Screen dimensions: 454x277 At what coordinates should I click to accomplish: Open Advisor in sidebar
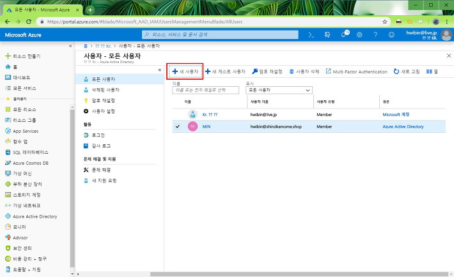[16, 237]
